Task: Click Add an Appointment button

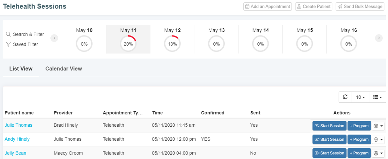Action: [x=268, y=7]
